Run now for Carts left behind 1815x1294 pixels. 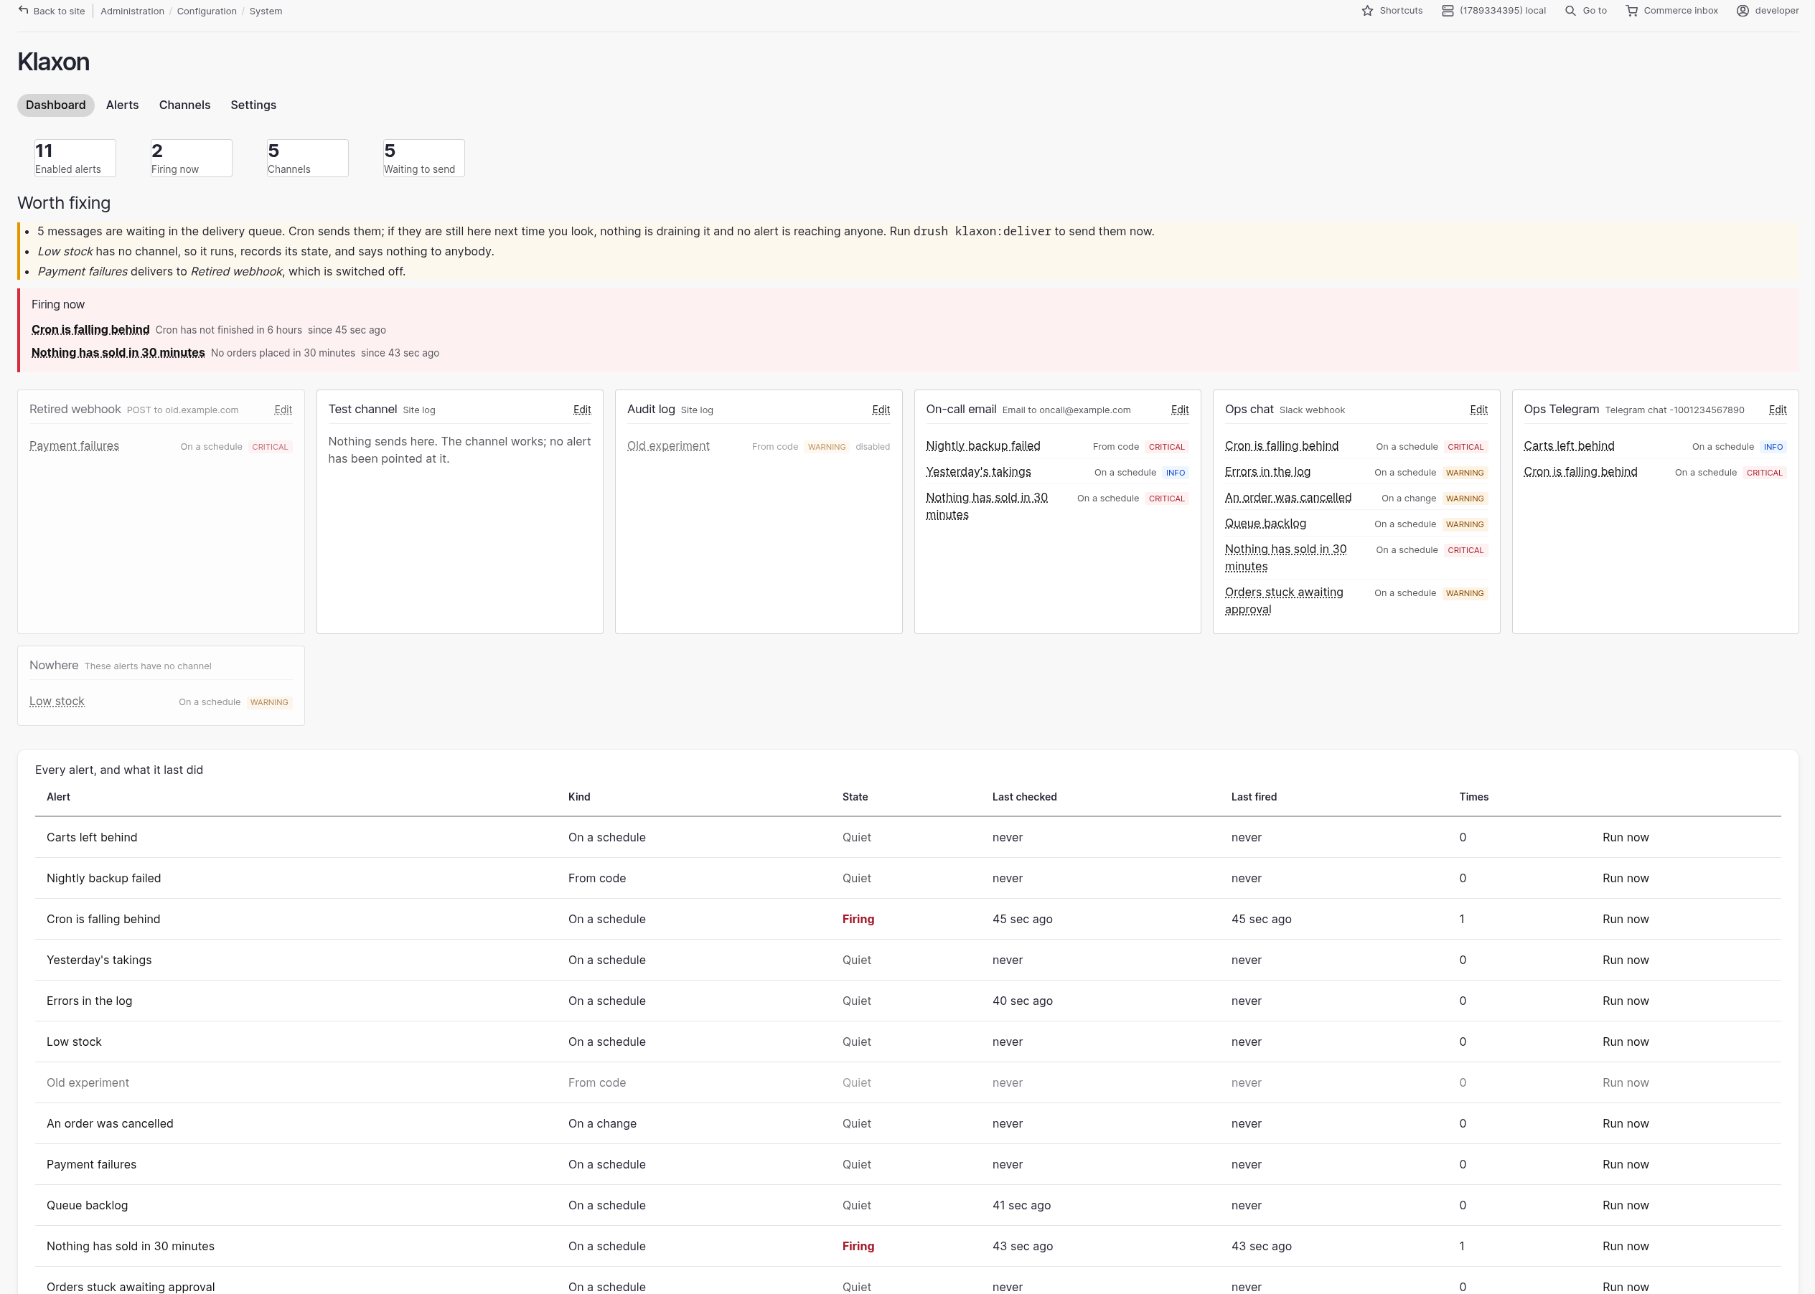tap(1626, 837)
